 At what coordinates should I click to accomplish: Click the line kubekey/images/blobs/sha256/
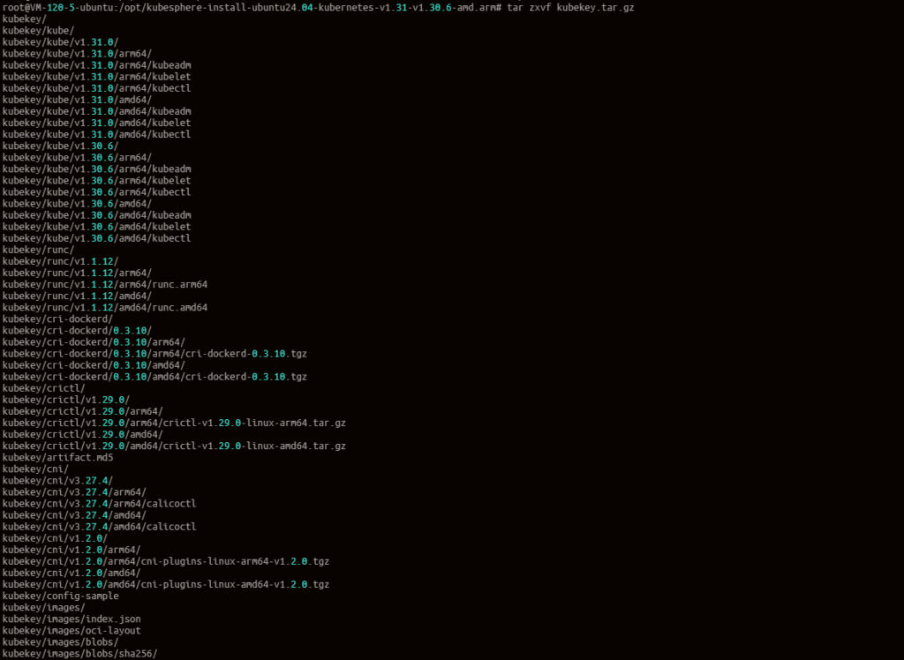(79, 653)
